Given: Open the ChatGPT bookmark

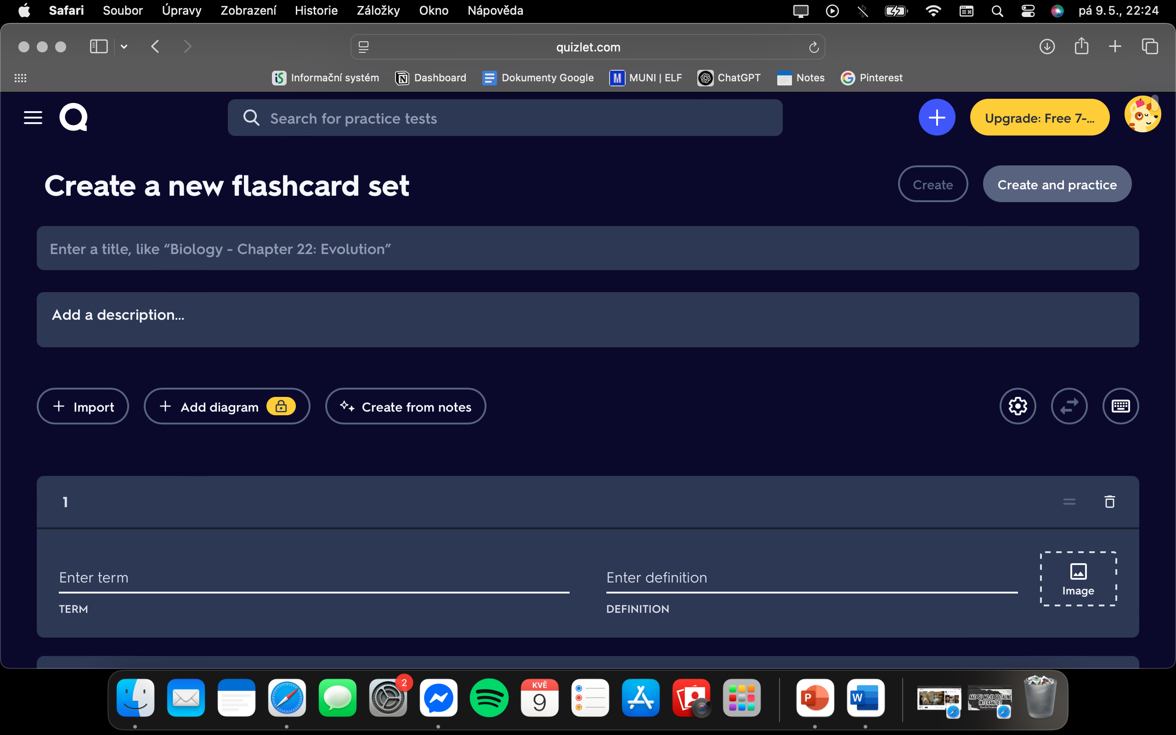Looking at the screenshot, I should tap(729, 77).
